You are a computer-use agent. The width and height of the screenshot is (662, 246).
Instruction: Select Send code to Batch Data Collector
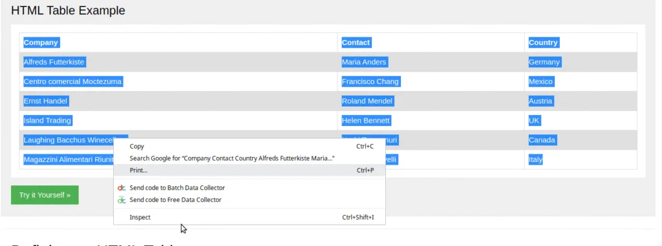[250, 188]
